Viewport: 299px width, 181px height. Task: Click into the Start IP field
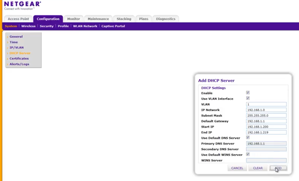point(266,127)
